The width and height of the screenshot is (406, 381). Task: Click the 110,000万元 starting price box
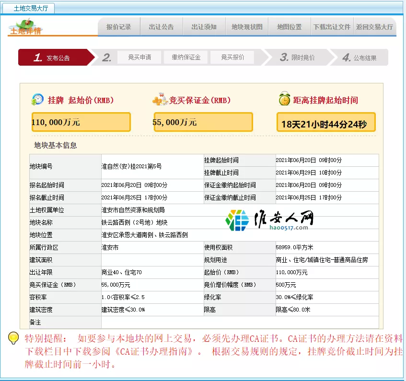(81, 122)
